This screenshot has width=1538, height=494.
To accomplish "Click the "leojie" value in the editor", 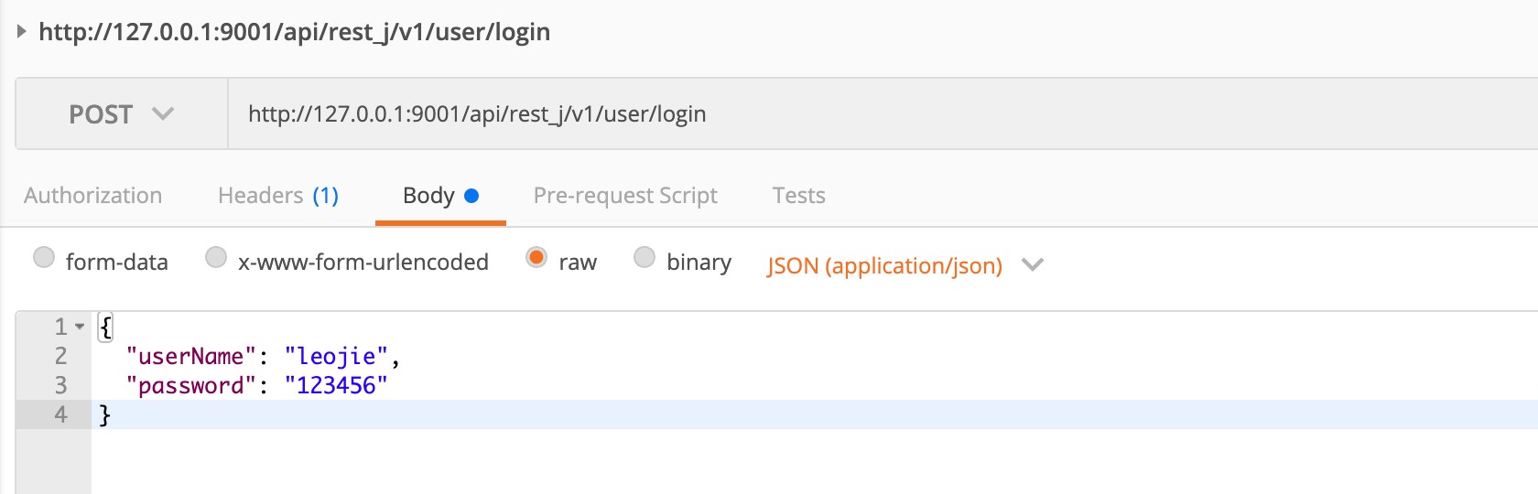I will [336, 357].
